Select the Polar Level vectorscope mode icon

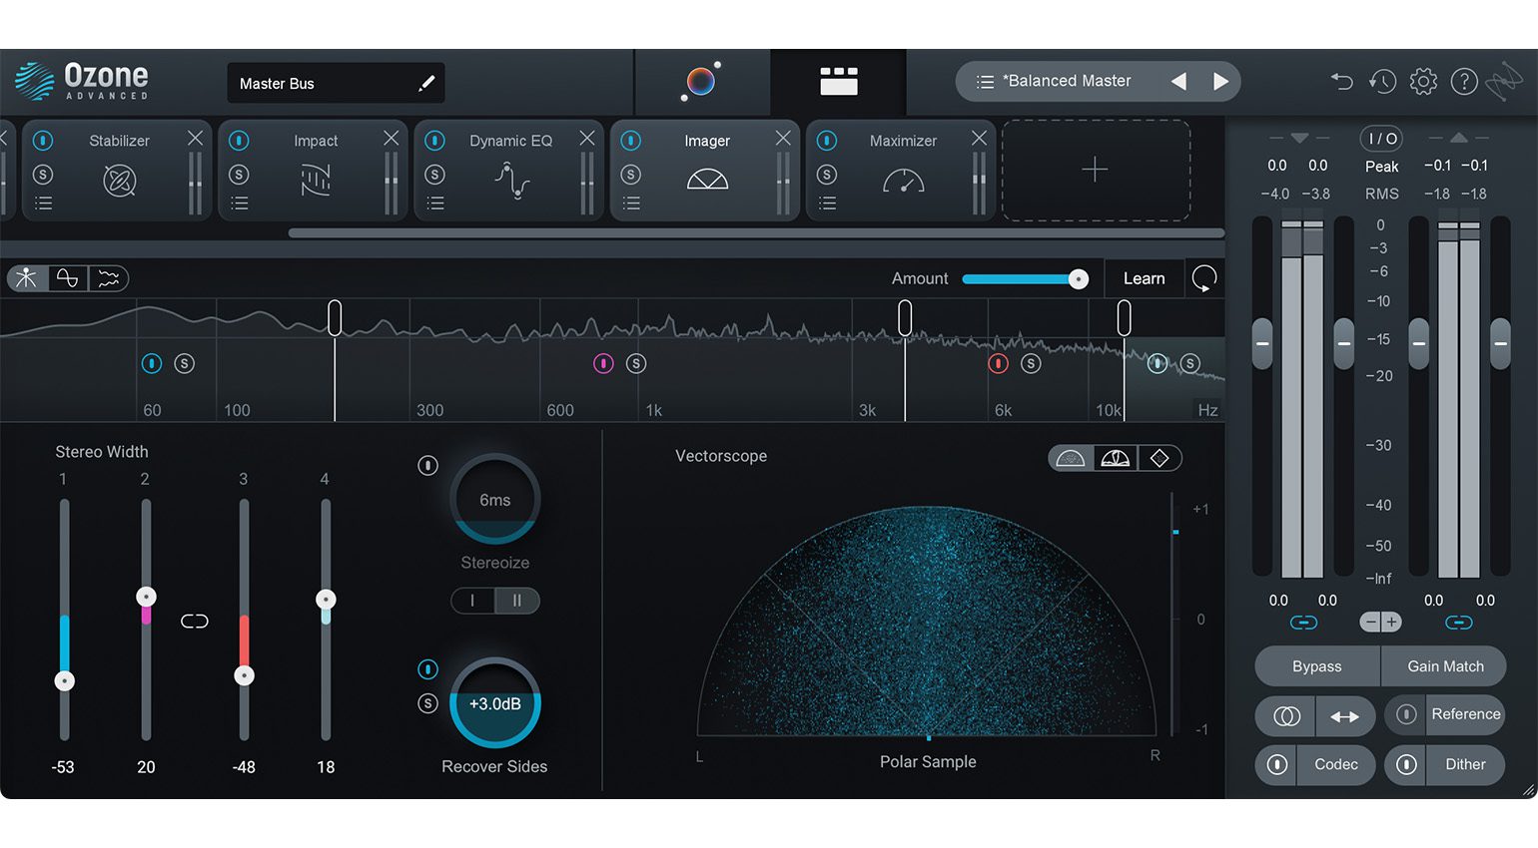1116,458
